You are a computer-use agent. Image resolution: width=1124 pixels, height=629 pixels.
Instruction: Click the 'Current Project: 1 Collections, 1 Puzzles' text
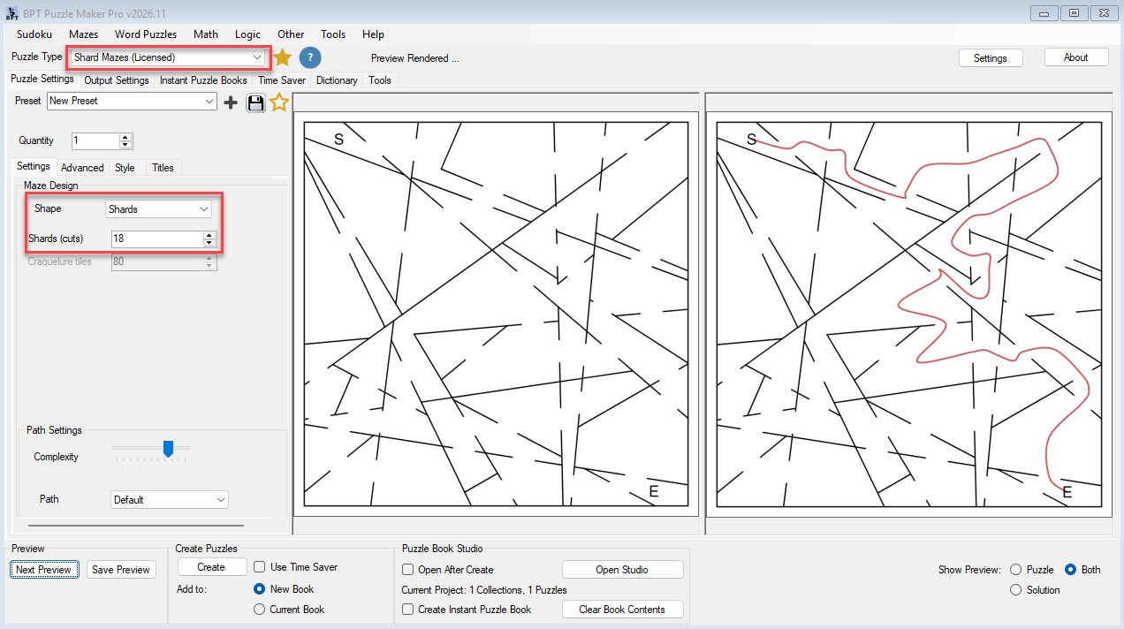[x=484, y=590]
